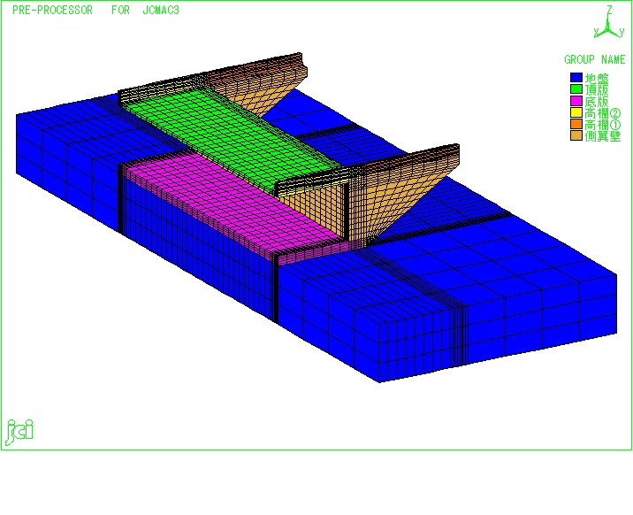Click the '高欄②' legend label
This screenshot has width=633, height=515.
603,113
